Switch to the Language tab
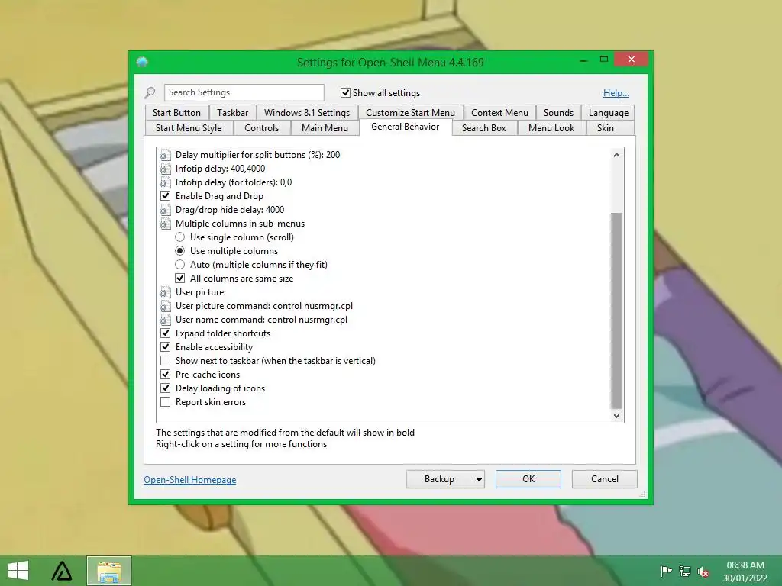The image size is (782, 586). [609, 113]
